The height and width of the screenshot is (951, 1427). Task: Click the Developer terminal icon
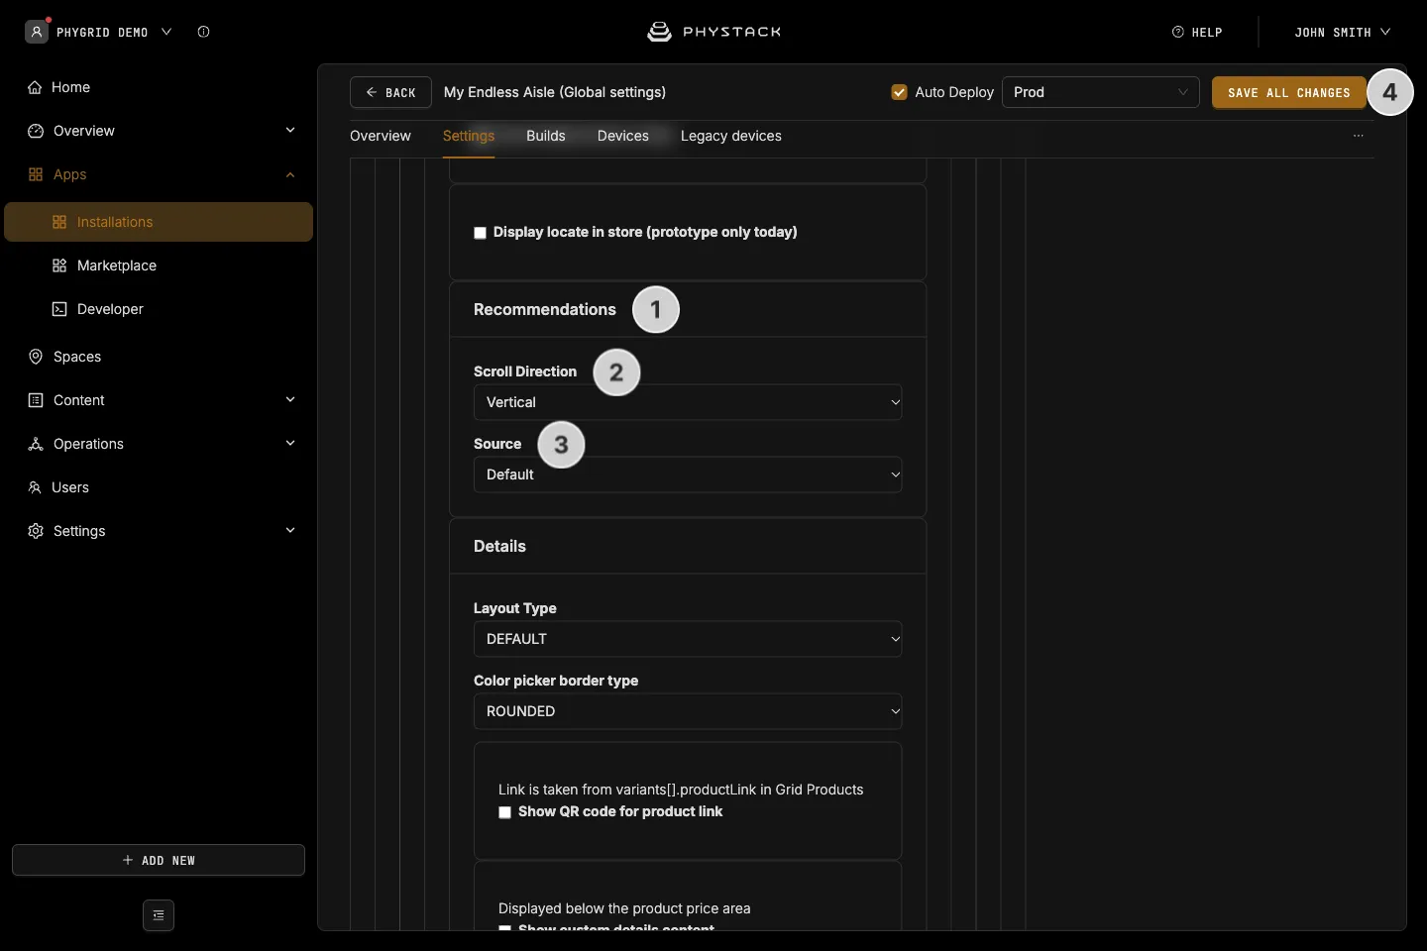coord(59,309)
